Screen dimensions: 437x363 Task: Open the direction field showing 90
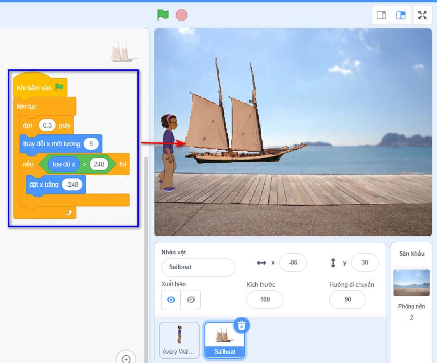click(x=347, y=299)
